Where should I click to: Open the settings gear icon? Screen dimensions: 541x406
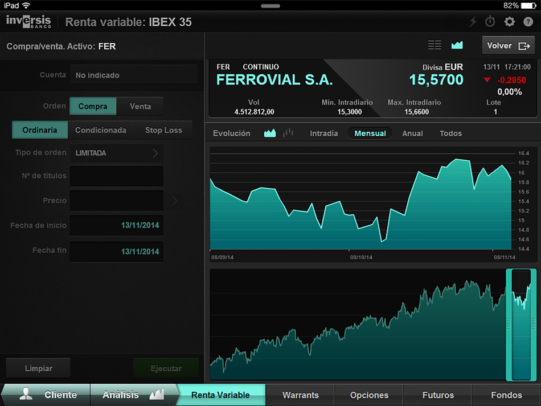tap(509, 21)
